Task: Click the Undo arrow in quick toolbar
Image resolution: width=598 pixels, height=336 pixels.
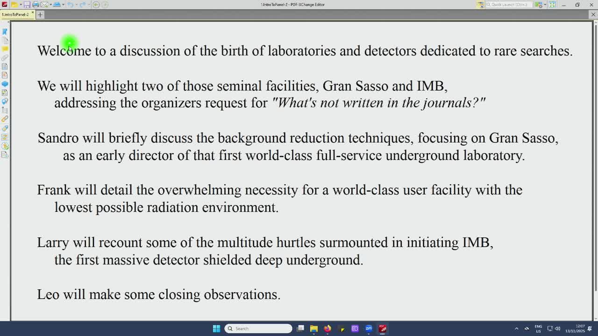Action: (x=70, y=5)
